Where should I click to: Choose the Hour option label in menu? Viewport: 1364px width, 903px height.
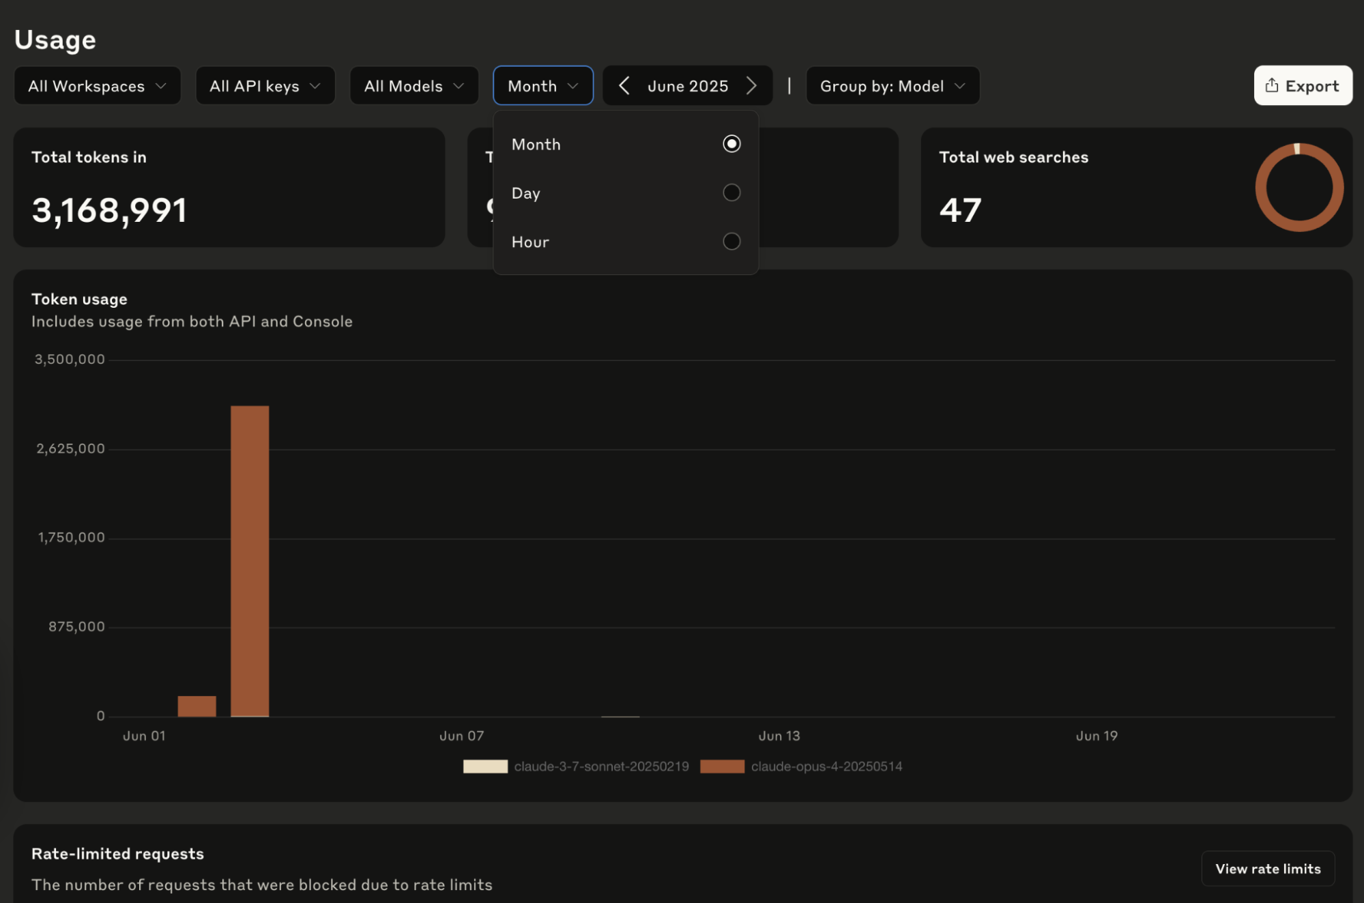coord(530,242)
